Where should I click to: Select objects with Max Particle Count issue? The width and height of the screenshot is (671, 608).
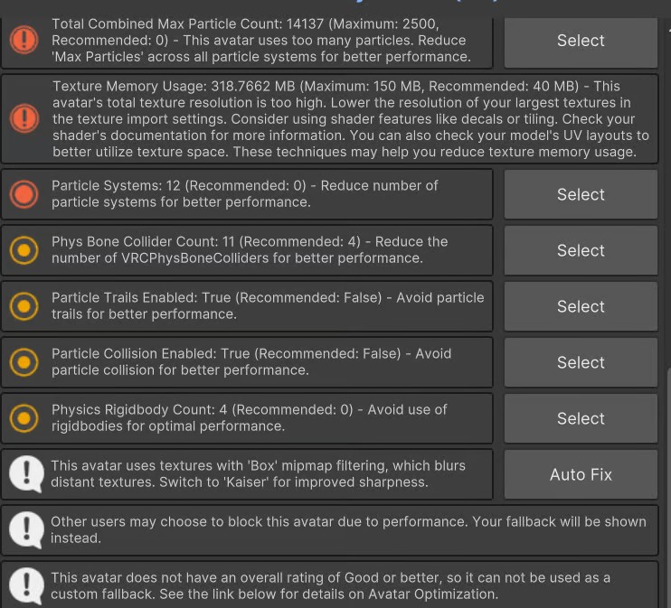point(581,41)
